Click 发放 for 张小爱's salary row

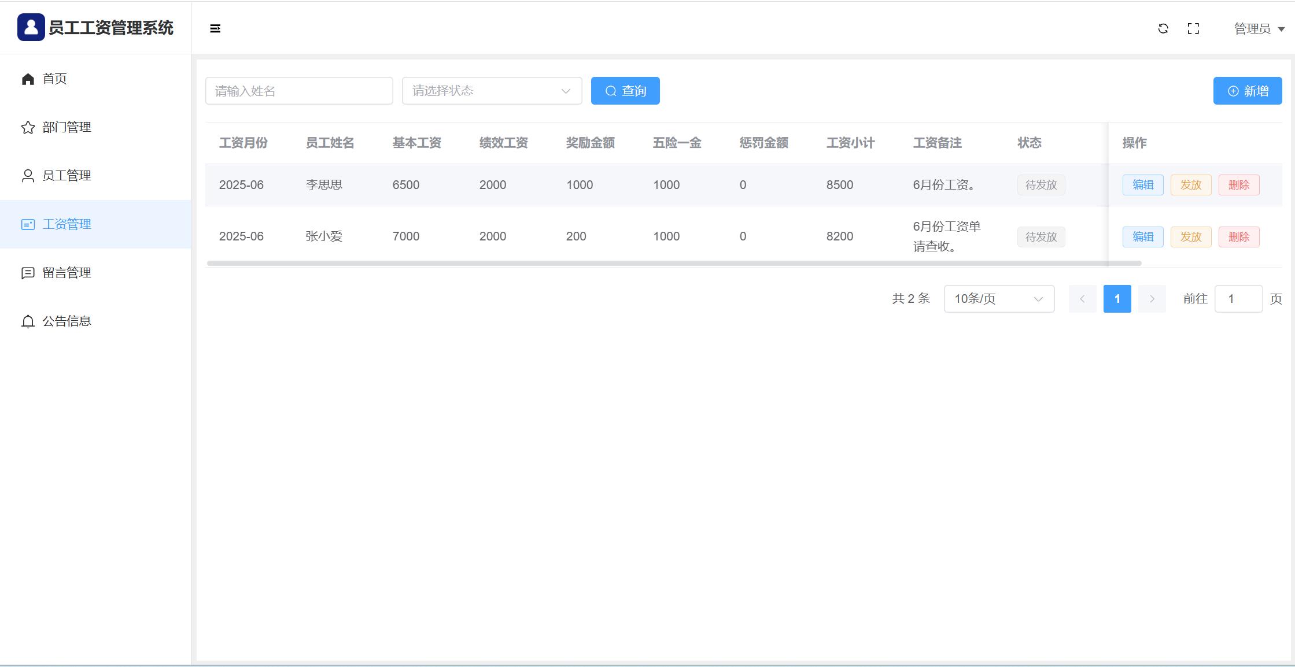coord(1190,237)
